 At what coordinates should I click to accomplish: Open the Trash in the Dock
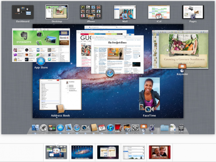181,128
